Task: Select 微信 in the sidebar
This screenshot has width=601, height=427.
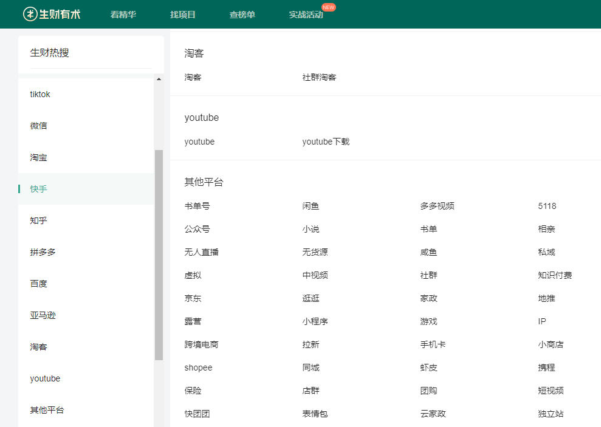Action: click(86, 126)
